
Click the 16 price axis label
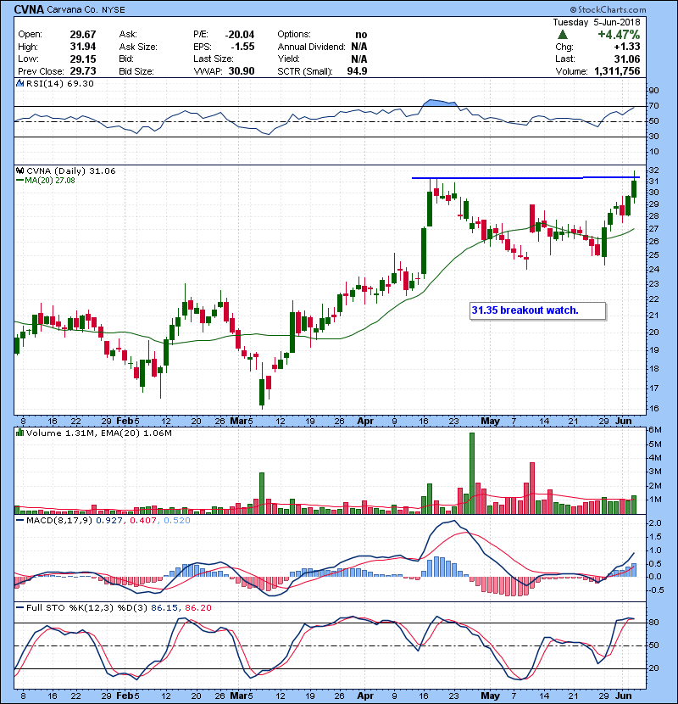(653, 409)
